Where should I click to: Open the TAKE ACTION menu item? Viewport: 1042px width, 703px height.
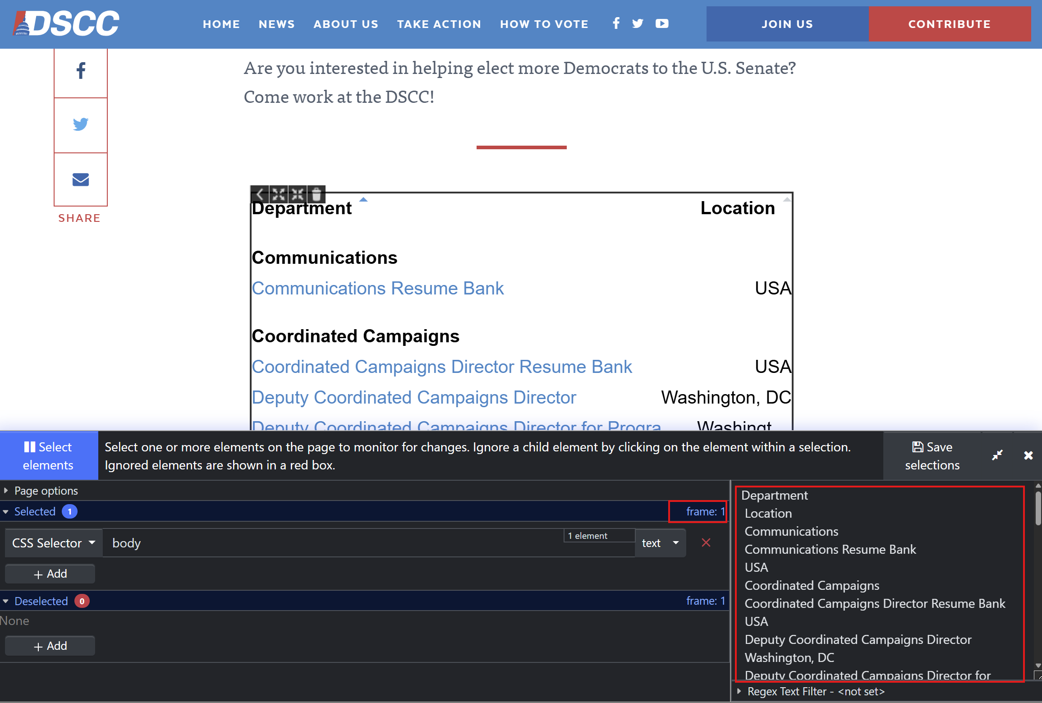point(439,24)
